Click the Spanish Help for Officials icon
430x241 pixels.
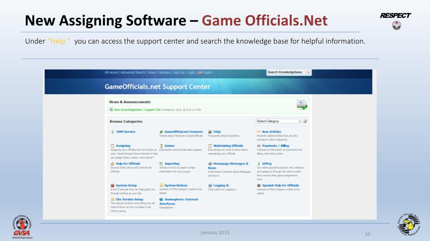click(x=259, y=185)
